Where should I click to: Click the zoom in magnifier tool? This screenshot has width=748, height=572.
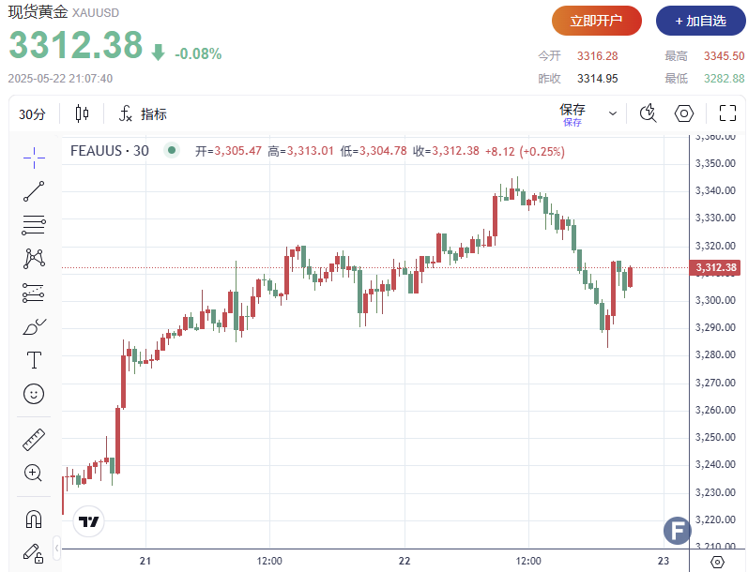point(34,473)
